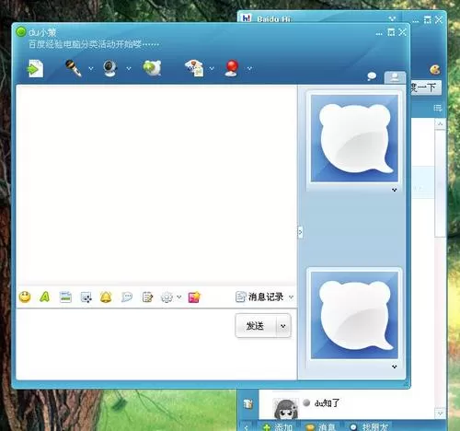Viewport: 460px width, 431px height.
Task: Open the send options arrow beside 发送
Action: pos(283,326)
